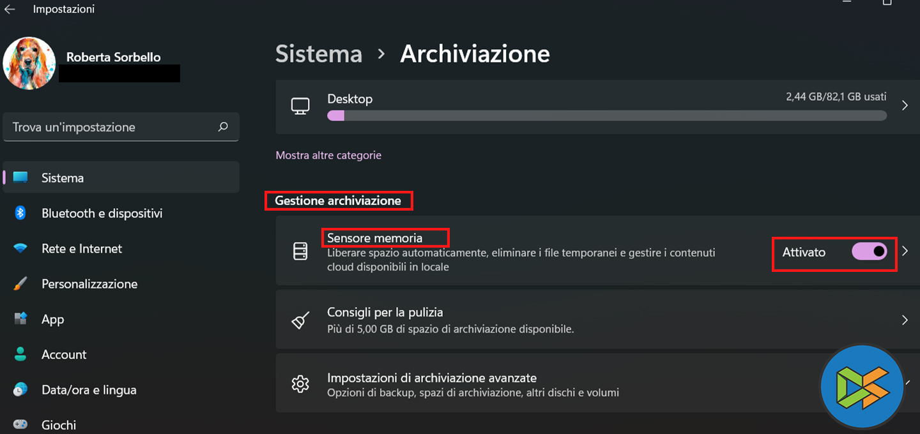Click the magnifier search icon

point(223,127)
